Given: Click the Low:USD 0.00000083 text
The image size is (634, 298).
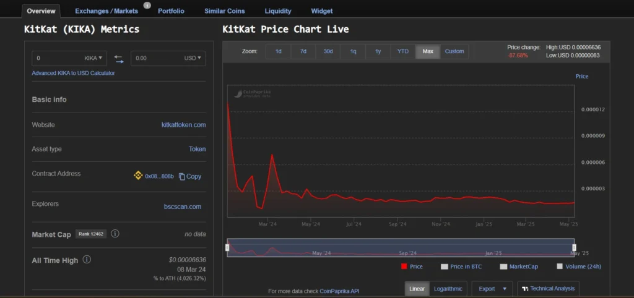Looking at the screenshot, I should (573, 55).
